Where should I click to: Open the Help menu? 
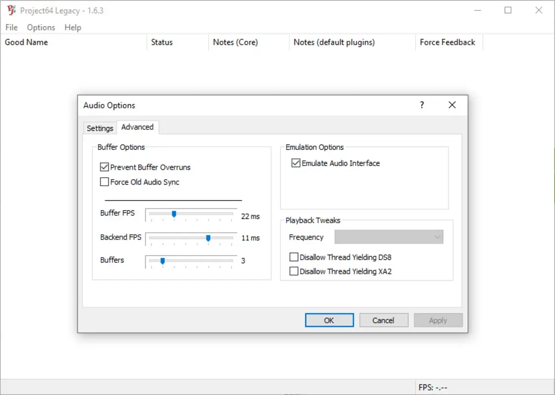73,27
